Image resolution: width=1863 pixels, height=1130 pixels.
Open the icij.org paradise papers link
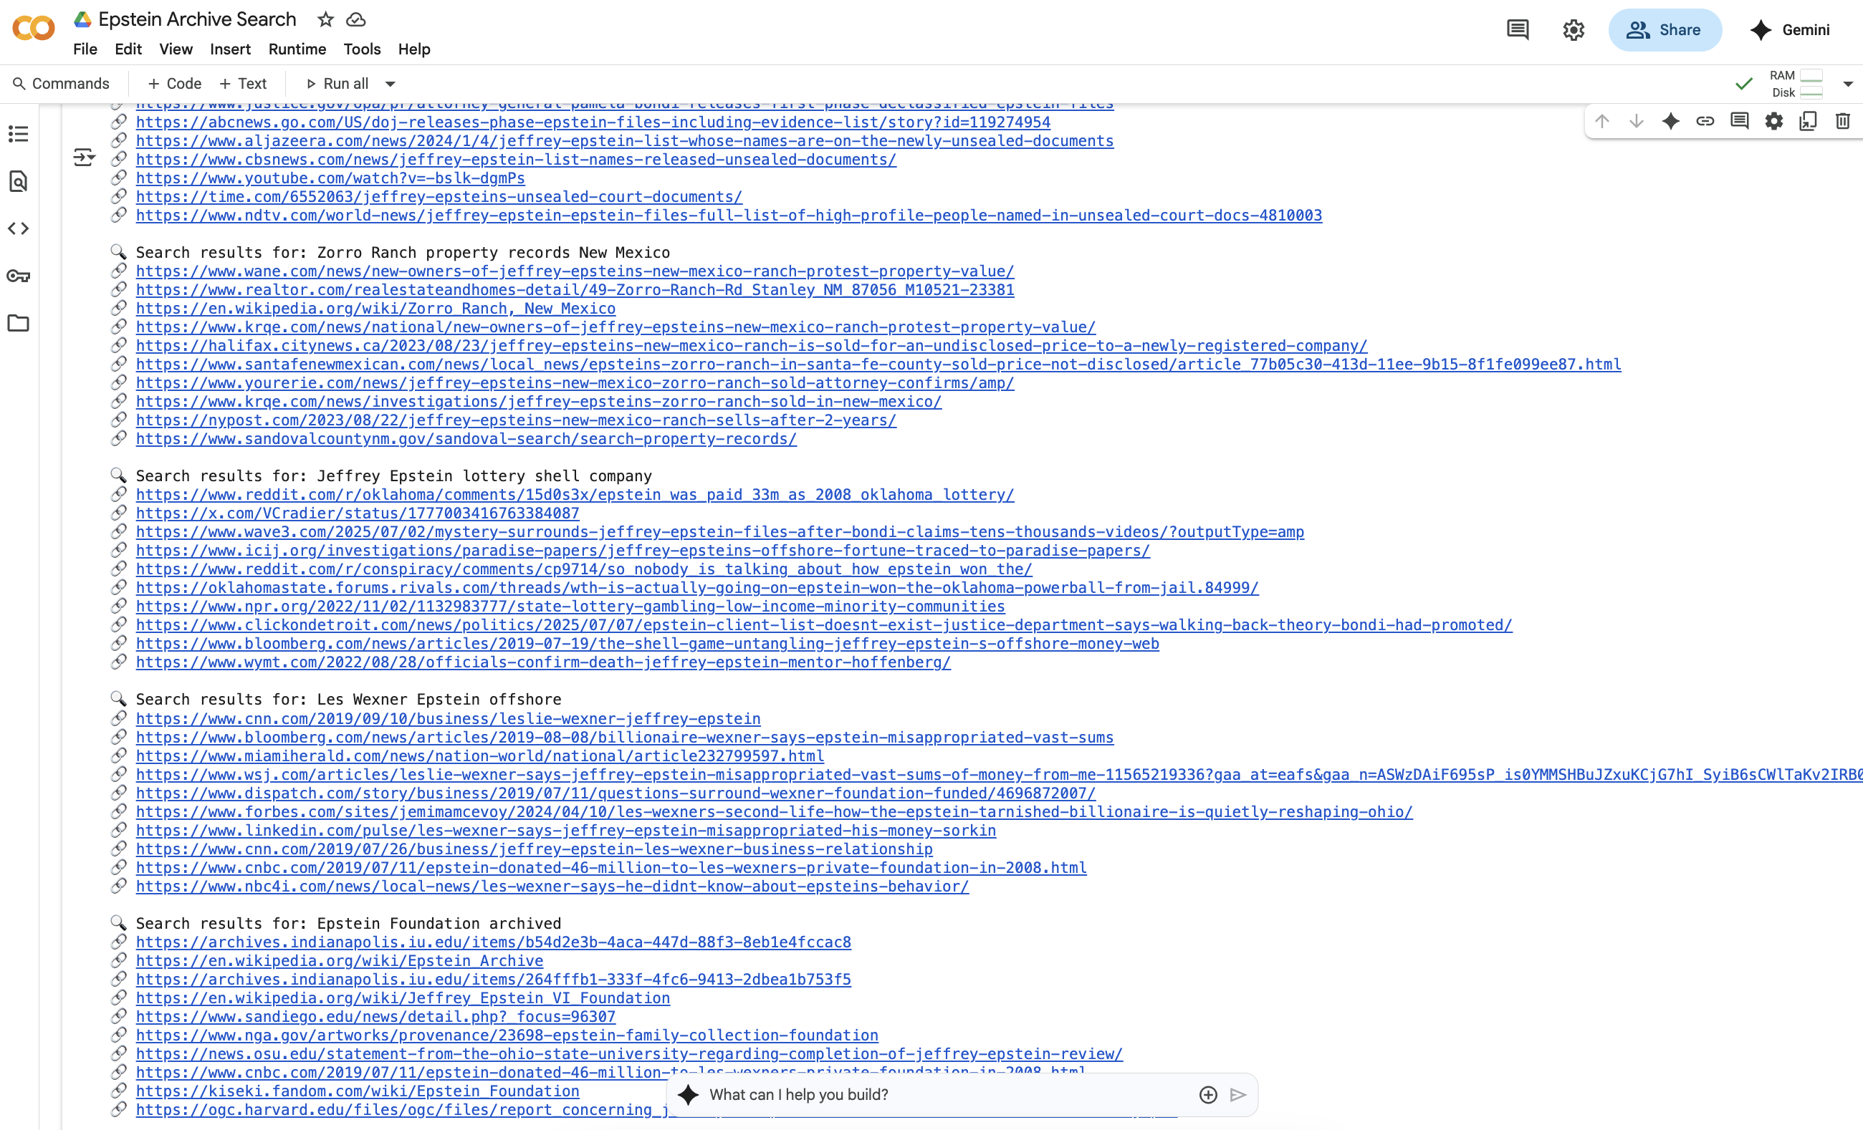tap(643, 550)
